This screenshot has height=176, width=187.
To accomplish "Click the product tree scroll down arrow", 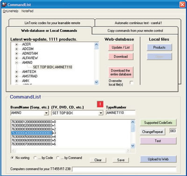I will click(96, 82).
